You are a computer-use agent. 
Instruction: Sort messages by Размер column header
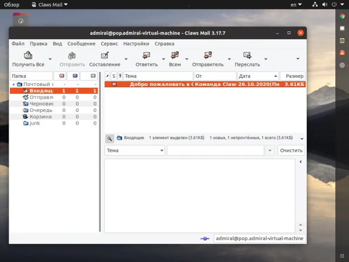coord(293,76)
